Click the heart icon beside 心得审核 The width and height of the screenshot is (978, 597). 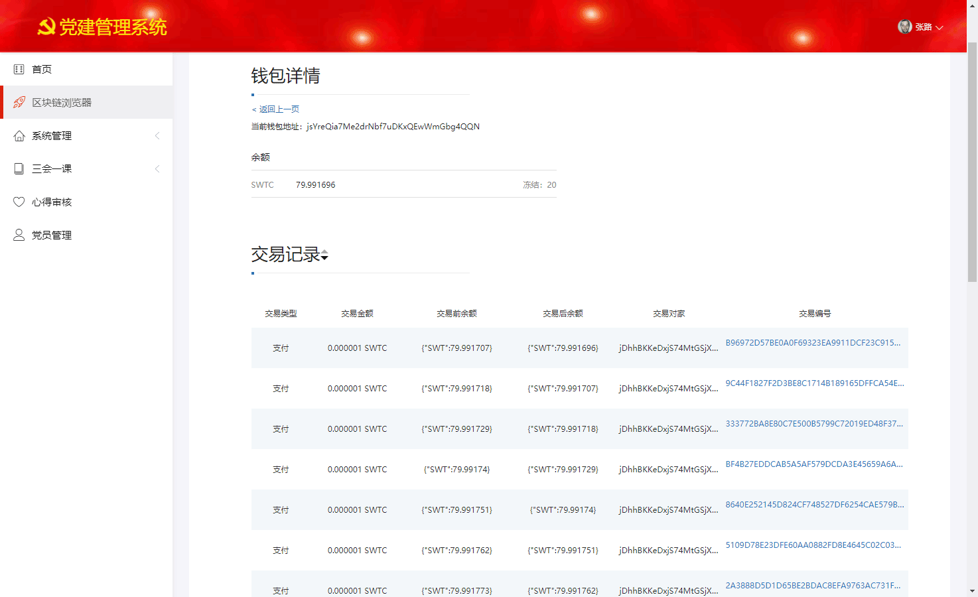[19, 202]
